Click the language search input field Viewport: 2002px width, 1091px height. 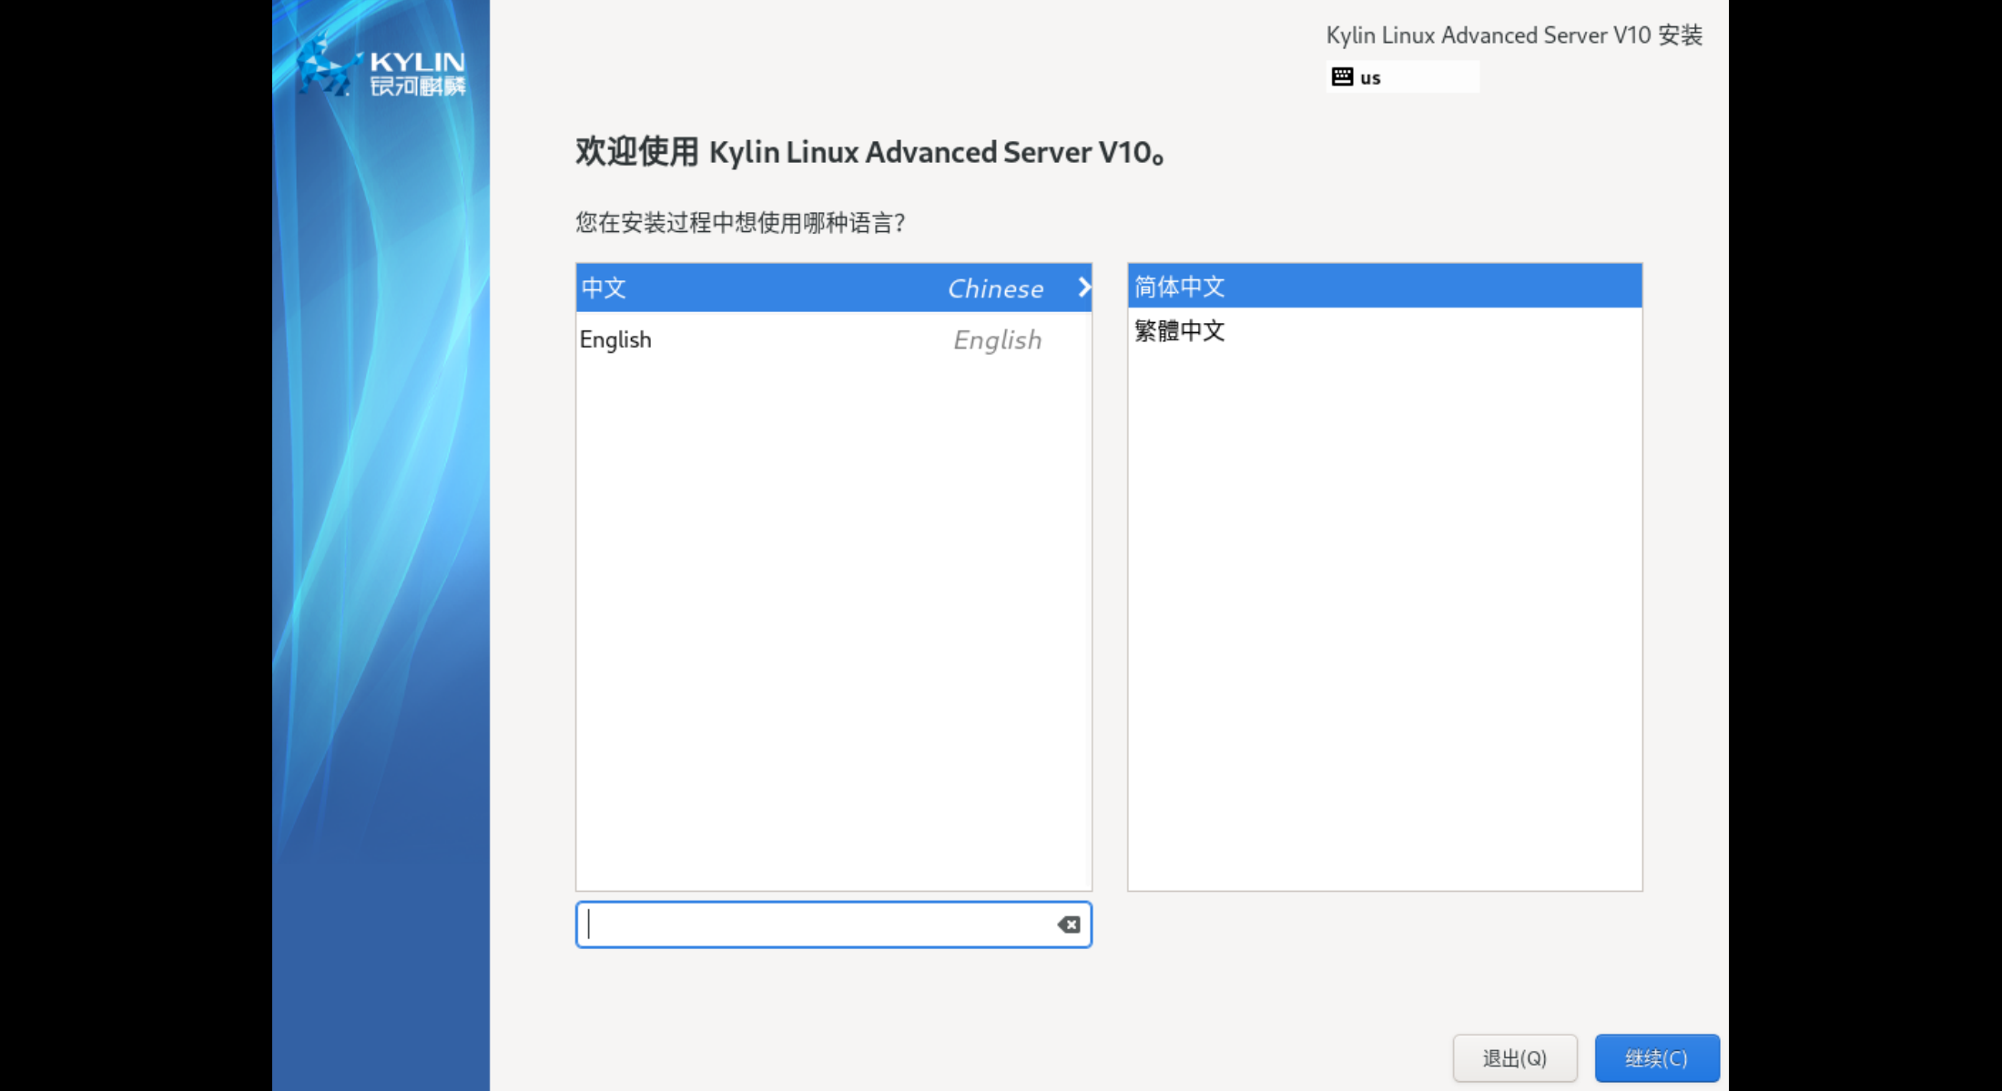click(834, 924)
